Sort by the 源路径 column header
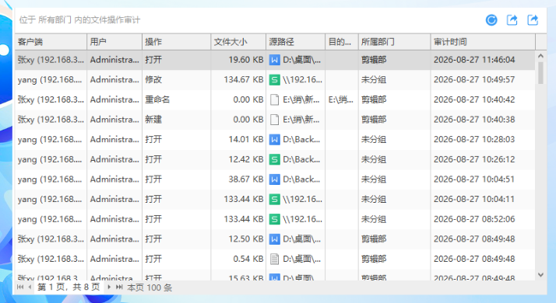556x303 pixels. click(296, 42)
